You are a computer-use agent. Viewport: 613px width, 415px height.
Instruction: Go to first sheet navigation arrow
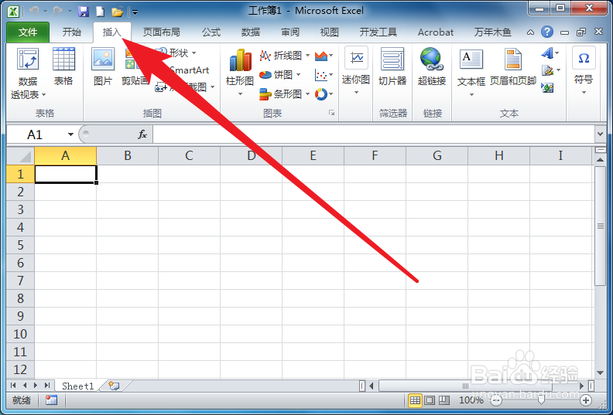pos(13,386)
